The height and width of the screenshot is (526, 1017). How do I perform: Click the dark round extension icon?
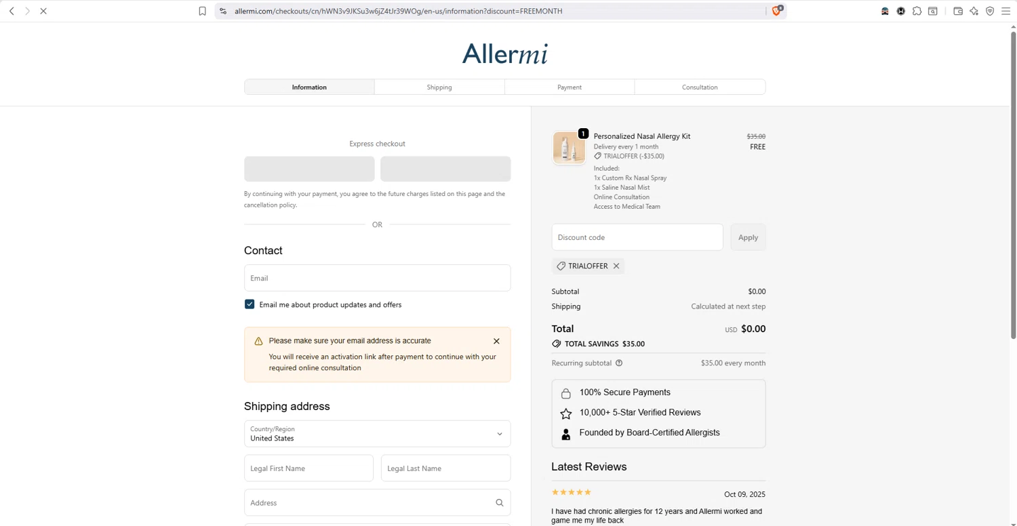tap(901, 11)
